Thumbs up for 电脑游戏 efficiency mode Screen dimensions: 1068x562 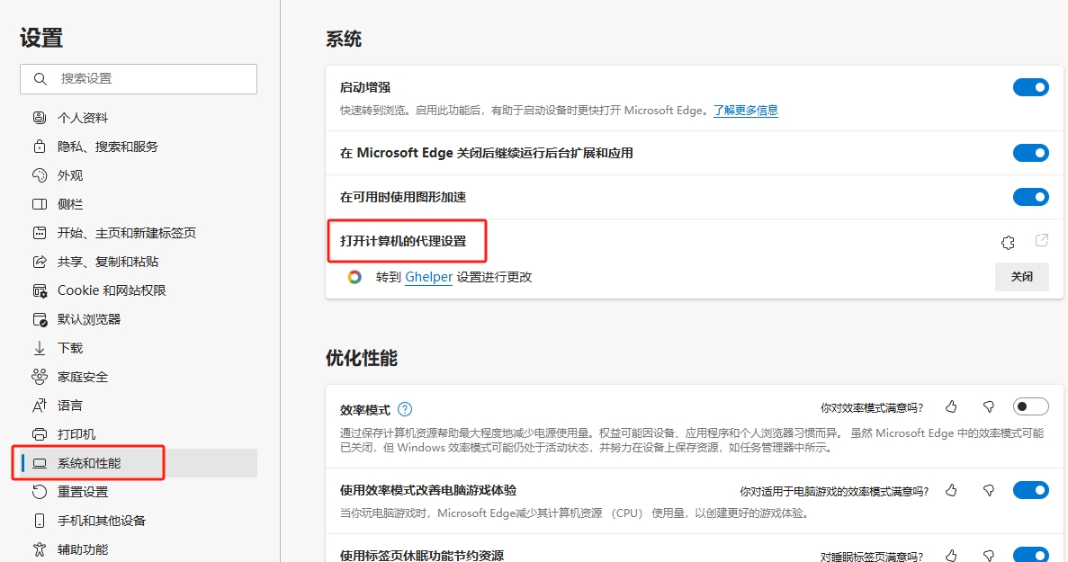[x=952, y=490]
